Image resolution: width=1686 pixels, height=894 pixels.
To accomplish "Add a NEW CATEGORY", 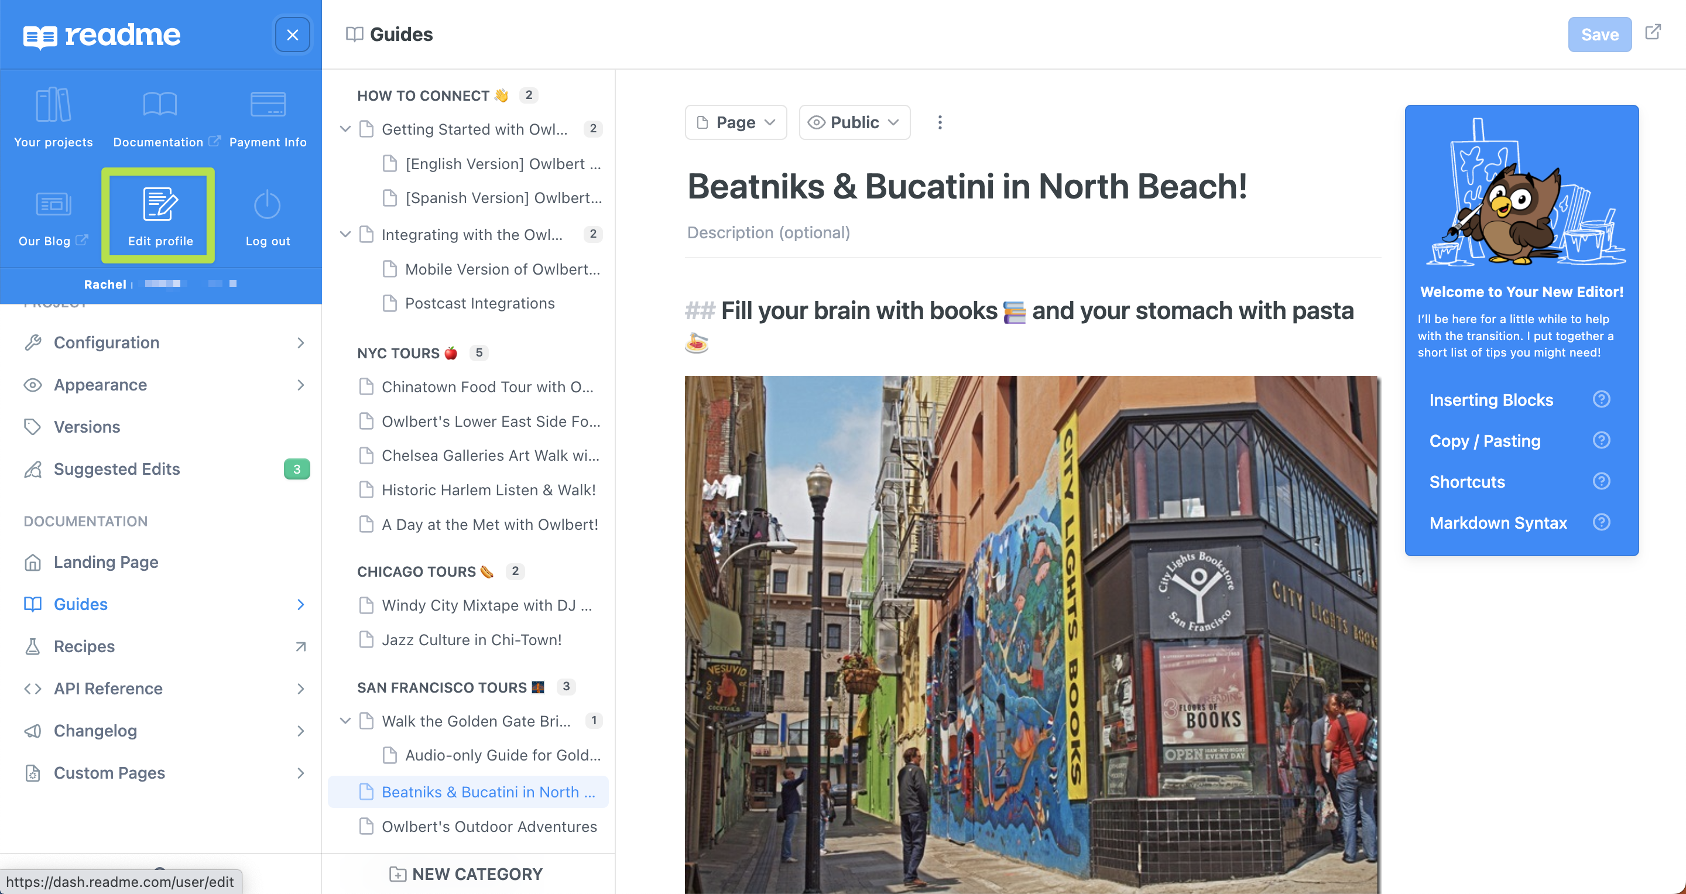I will tap(466, 874).
